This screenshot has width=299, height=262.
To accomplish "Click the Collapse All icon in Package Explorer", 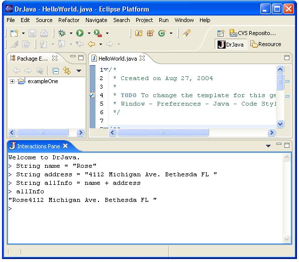I will click(55, 71).
